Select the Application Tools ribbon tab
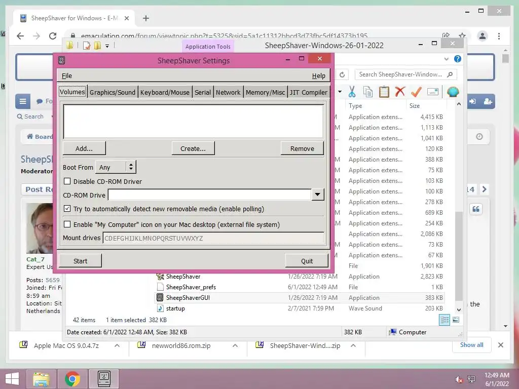The image size is (519, 389). click(x=208, y=47)
